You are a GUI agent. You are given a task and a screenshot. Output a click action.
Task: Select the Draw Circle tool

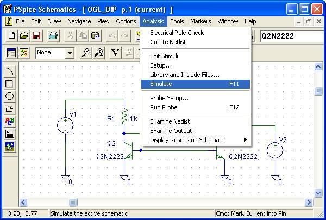tap(9, 96)
